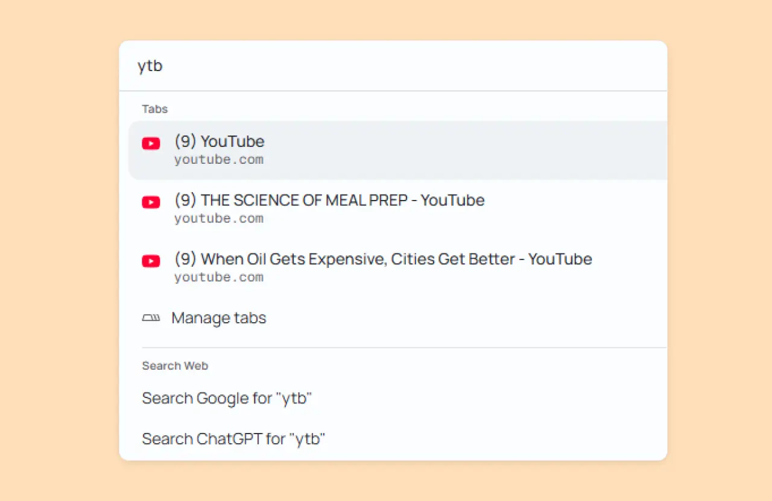
Task: Click the tabs icon next to Manage tabs
Action: point(151,318)
